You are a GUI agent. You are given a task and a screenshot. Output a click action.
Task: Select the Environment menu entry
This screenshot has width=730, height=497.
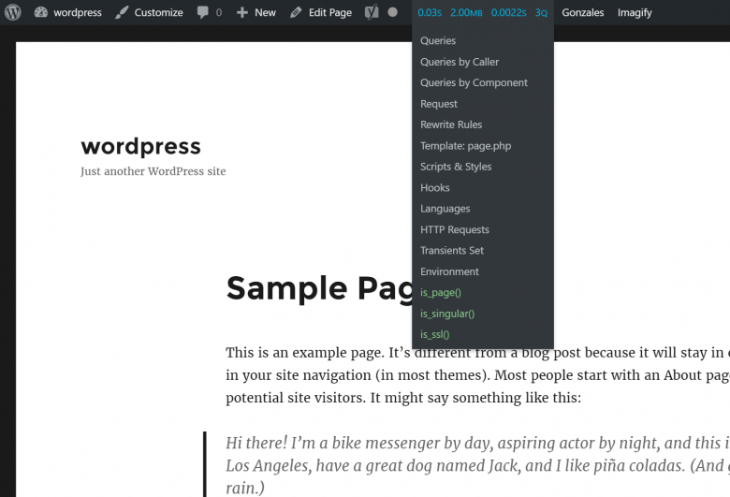[449, 271]
